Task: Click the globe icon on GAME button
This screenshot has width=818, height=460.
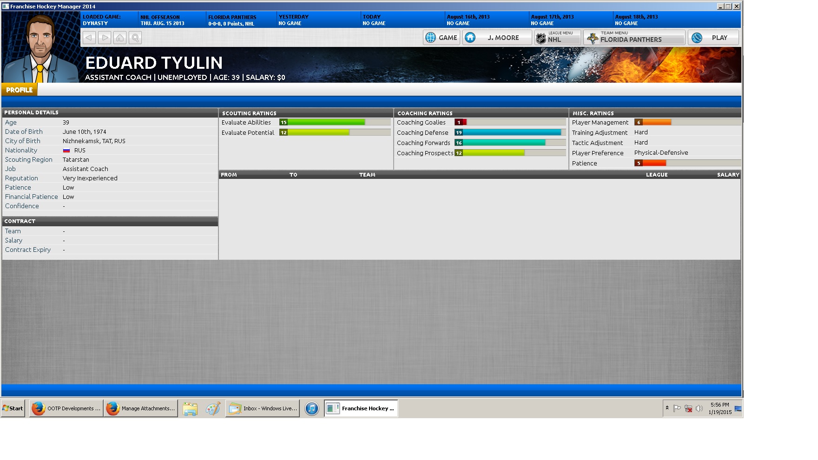Action: tap(431, 38)
